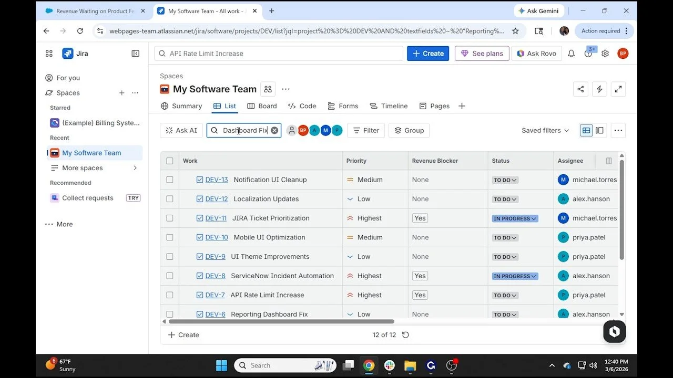
Task: Open DEV-11 IN PROGRESS status dropdown
Action: click(x=515, y=218)
